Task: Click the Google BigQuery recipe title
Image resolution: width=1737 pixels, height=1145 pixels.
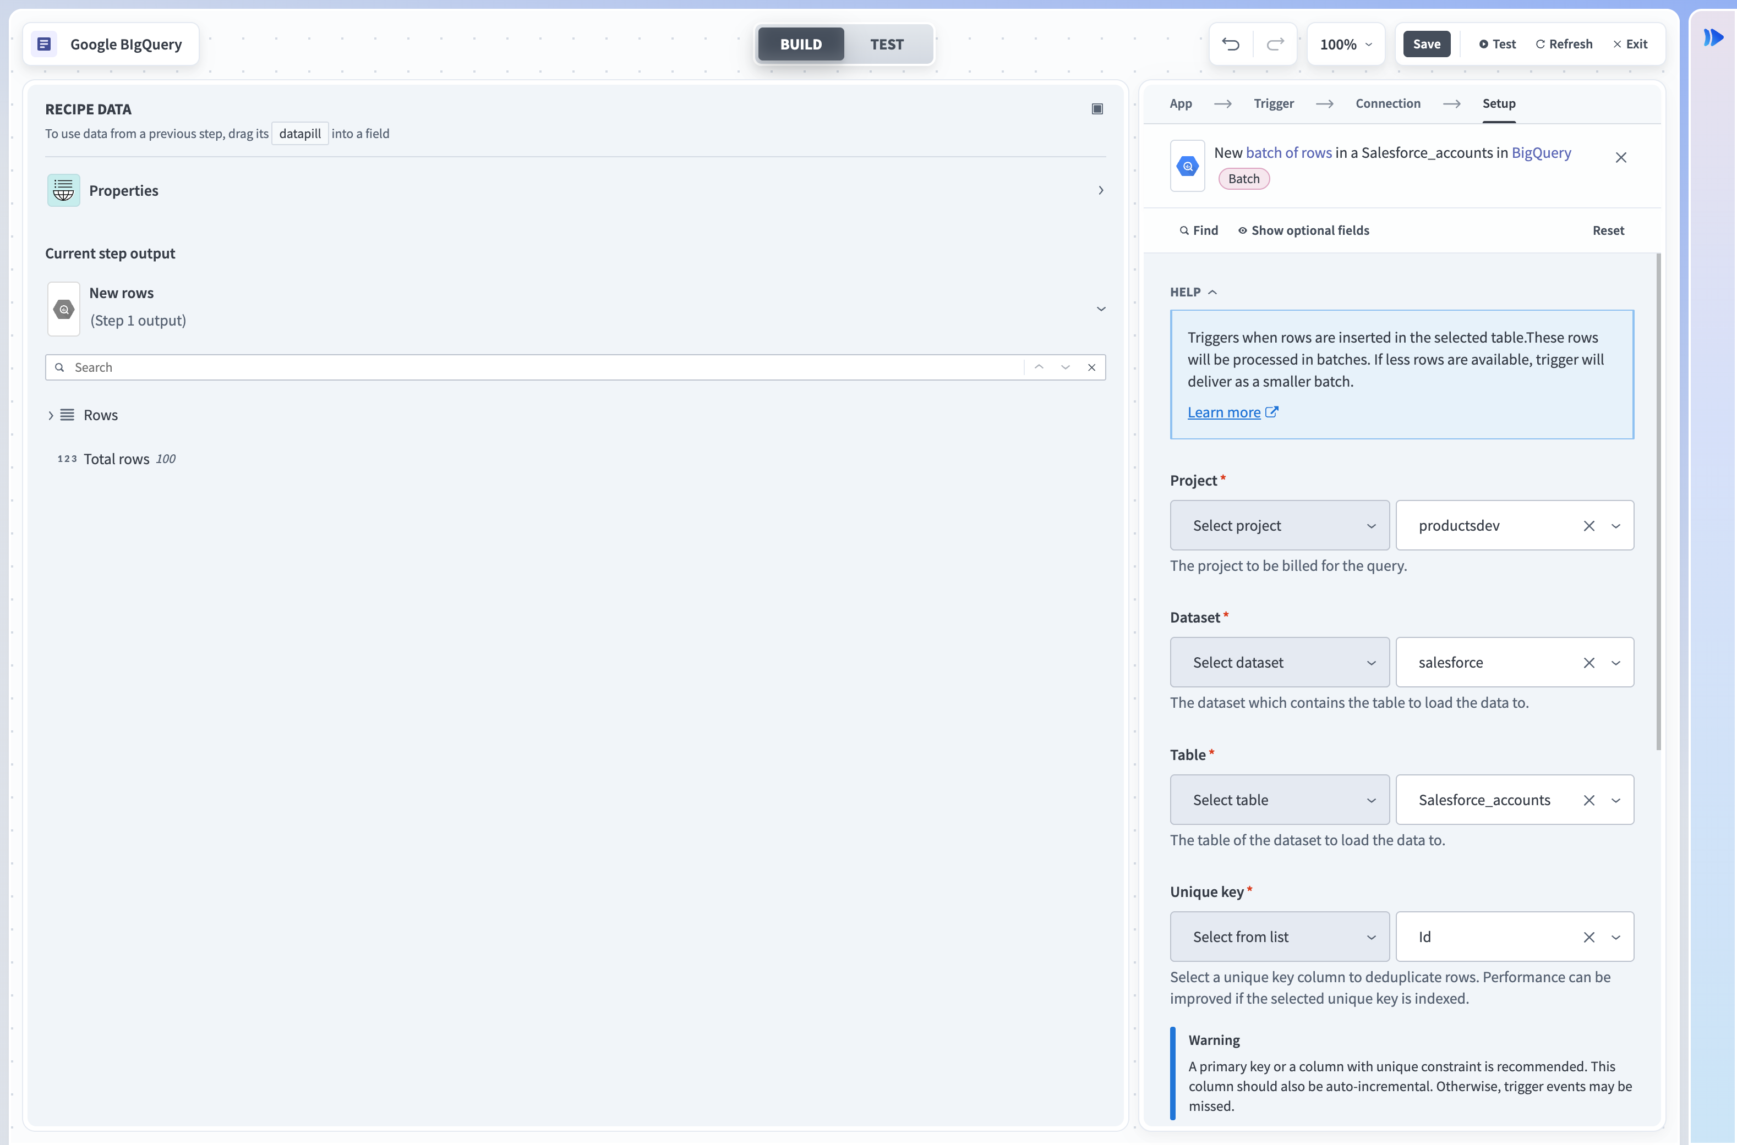Action: 125,45
